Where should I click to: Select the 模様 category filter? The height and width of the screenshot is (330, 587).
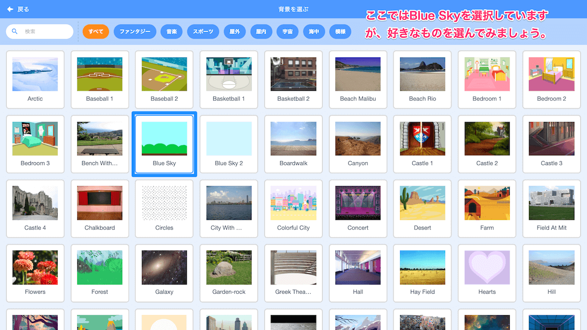point(340,32)
